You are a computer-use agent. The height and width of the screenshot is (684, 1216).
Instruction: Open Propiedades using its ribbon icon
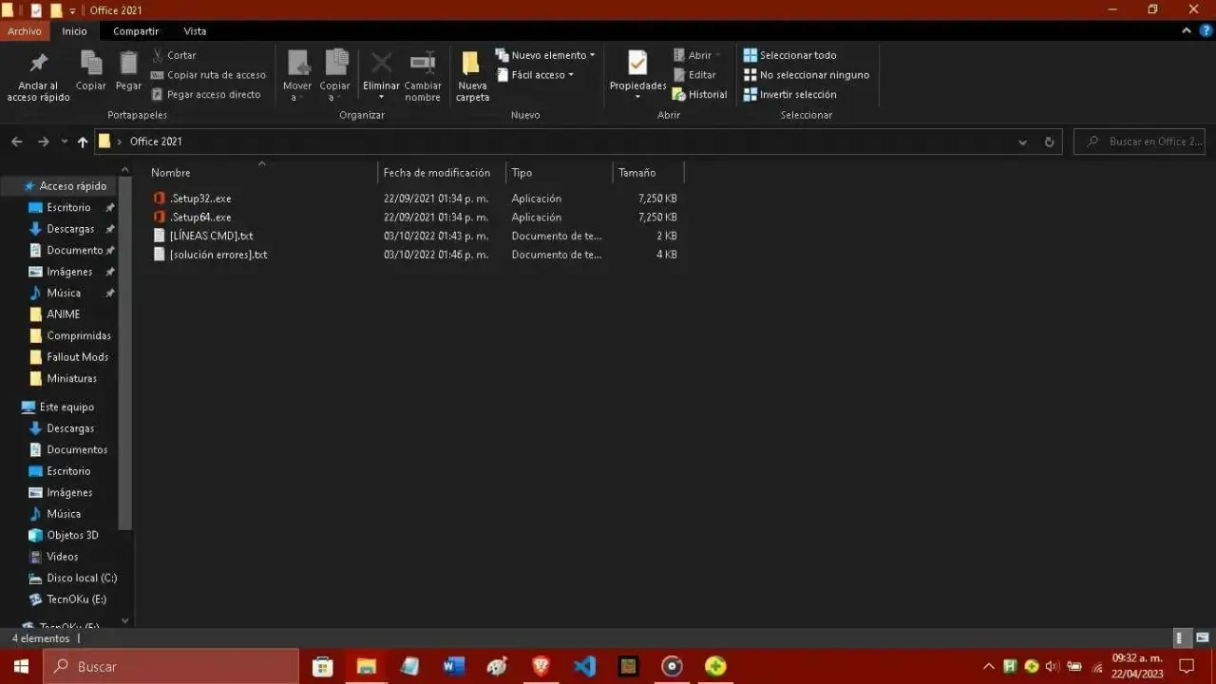click(x=636, y=68)
